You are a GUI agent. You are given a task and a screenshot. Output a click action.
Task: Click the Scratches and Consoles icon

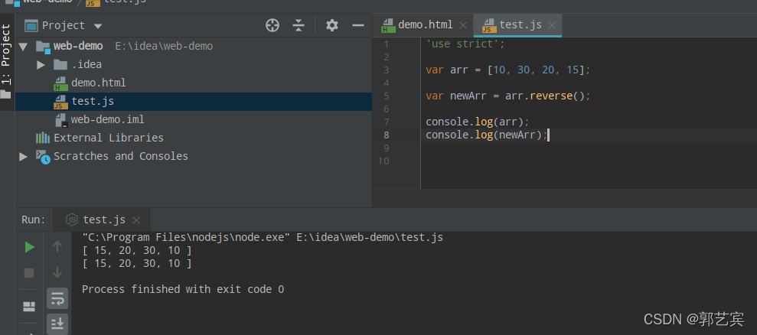tap(43, 156)
